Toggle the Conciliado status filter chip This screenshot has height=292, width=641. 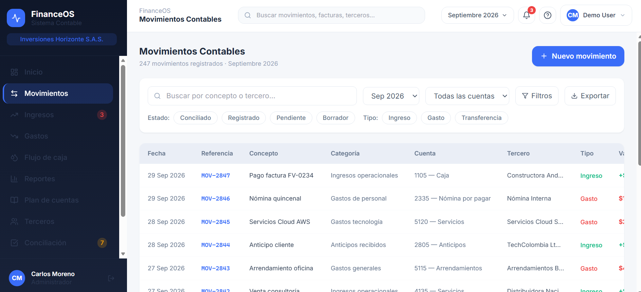pyautogui.click(x=196, y=118)
